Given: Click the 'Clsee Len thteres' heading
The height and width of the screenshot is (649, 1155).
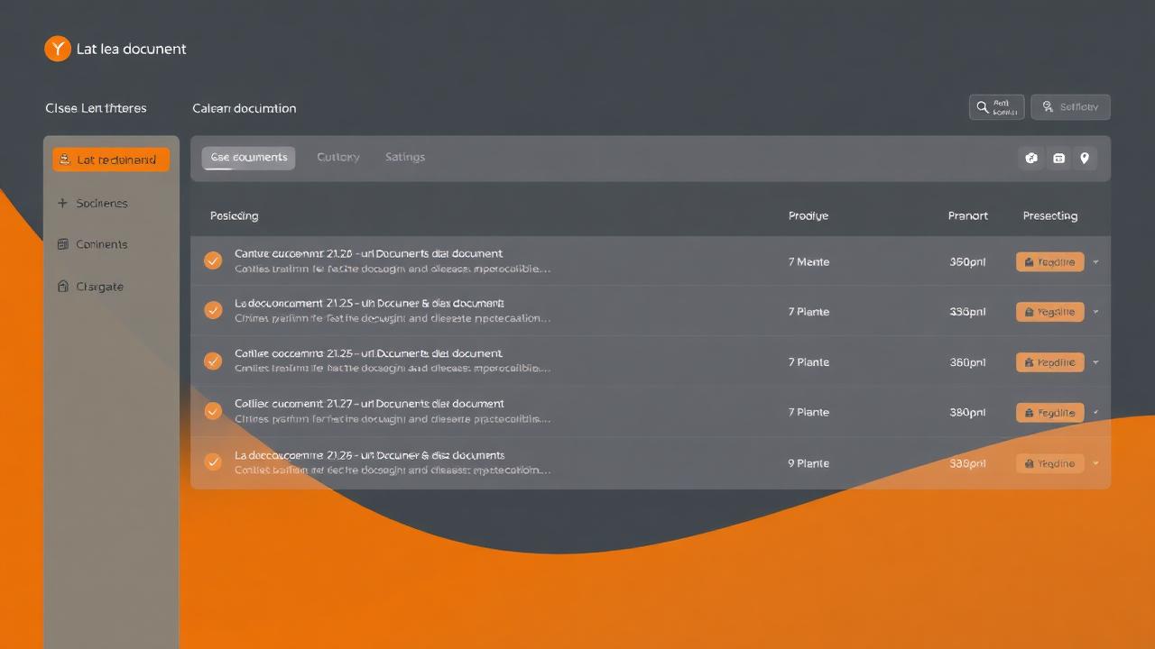Looking at the screenshot, I should [96, 108].
